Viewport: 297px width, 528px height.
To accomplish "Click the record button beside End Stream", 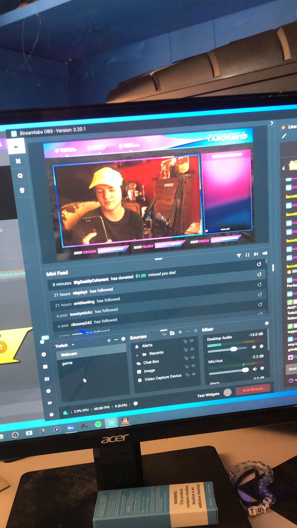I will coord(227,392).
